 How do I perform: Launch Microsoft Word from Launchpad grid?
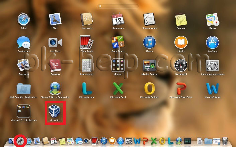(x=212, y=89)
